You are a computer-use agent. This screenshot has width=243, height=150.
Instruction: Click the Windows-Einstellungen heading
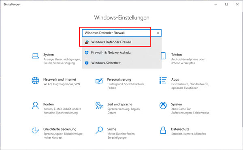(x=122, y=17)
